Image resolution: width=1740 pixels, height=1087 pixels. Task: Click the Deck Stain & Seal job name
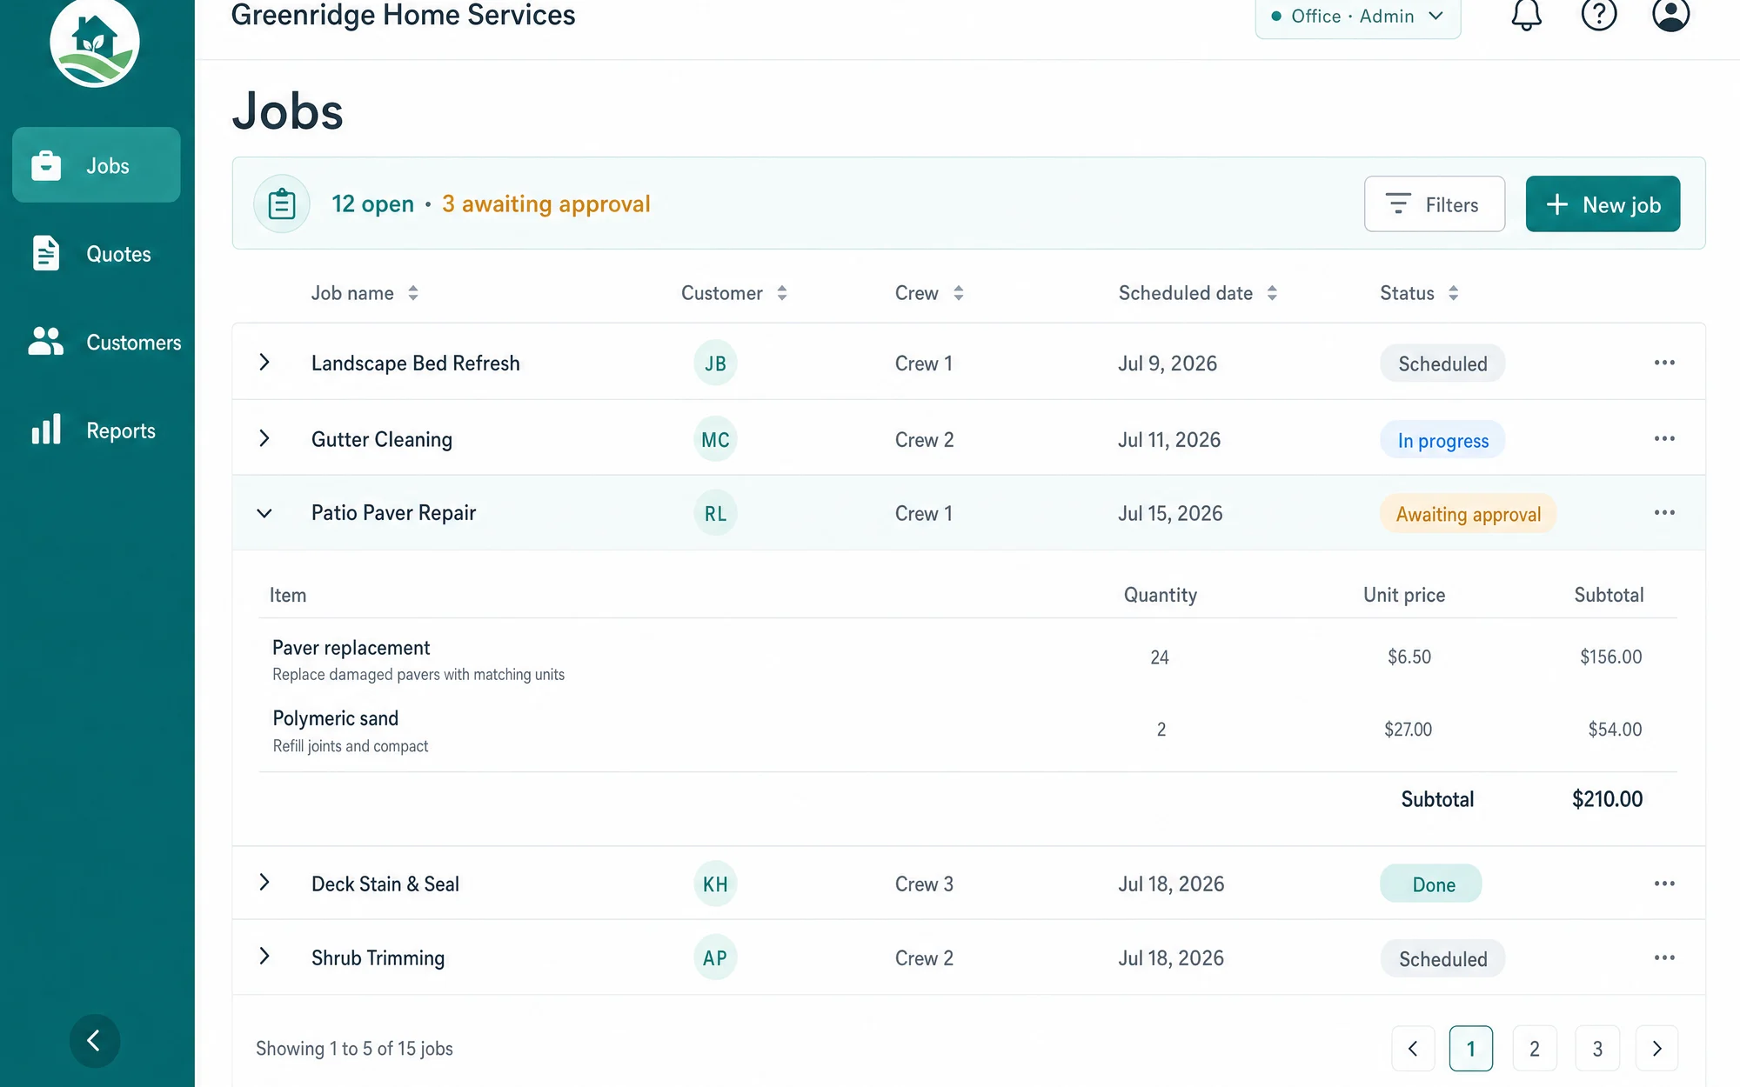click(385, 884)
